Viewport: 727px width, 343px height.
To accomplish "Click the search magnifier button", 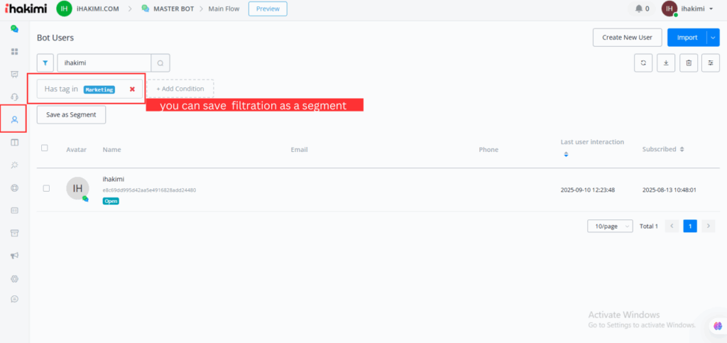I will (160, 63).
